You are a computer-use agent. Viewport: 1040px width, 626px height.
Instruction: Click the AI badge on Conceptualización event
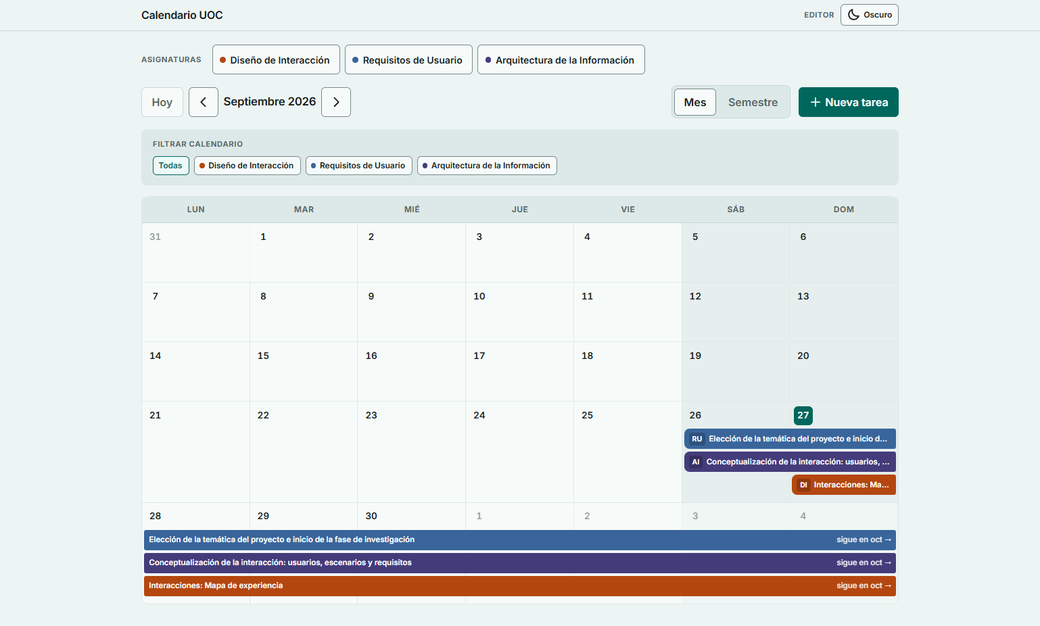coord(696,462)
